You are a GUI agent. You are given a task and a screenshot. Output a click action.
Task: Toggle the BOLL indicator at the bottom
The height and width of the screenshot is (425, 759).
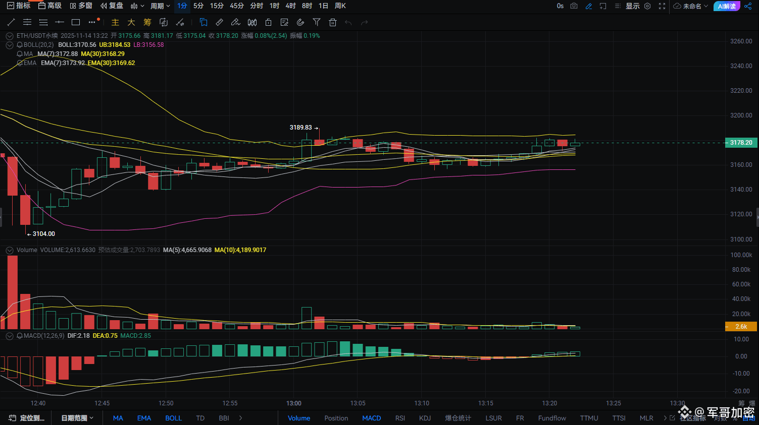(x=173, y=418)
